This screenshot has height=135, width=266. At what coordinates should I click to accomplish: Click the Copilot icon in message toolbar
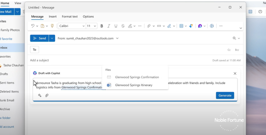point(212,26)
